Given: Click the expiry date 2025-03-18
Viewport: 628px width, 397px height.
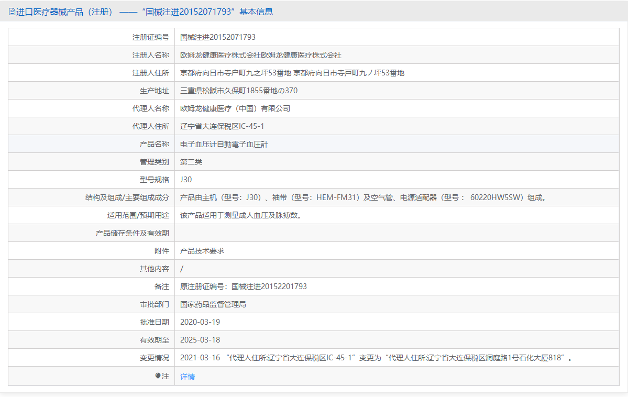Looking at the screenshot, I should tap(200, 340).
